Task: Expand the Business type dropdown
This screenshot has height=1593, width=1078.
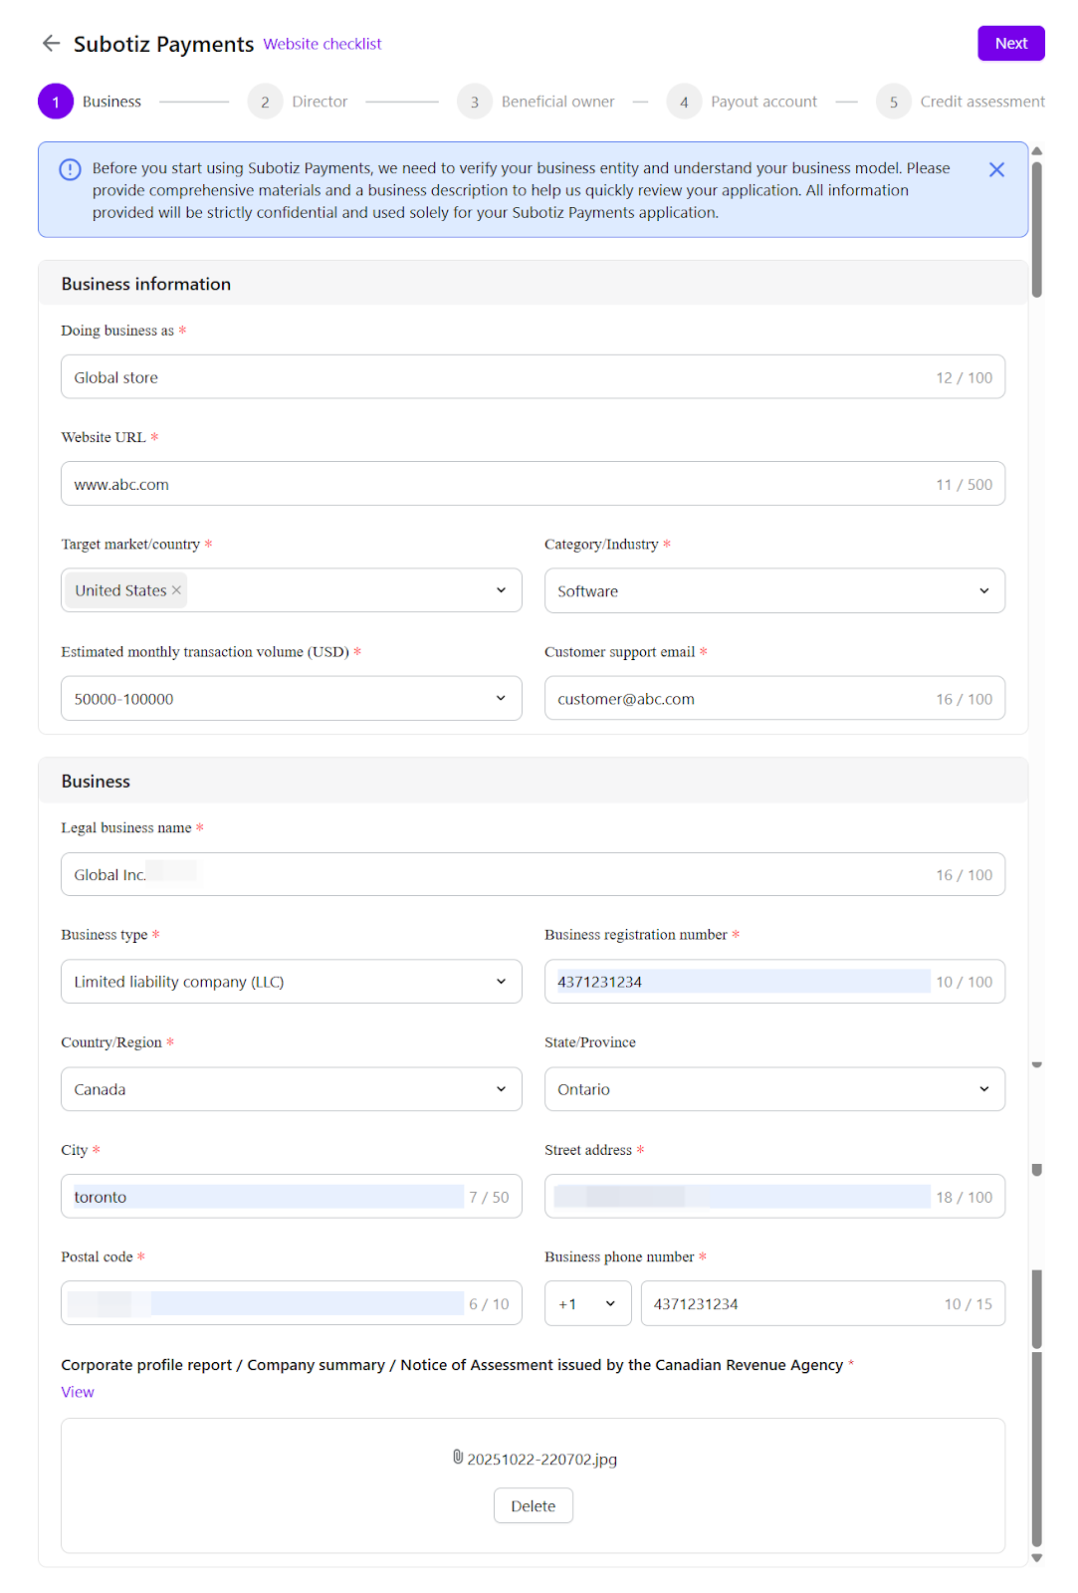Action: coord(291,982)
